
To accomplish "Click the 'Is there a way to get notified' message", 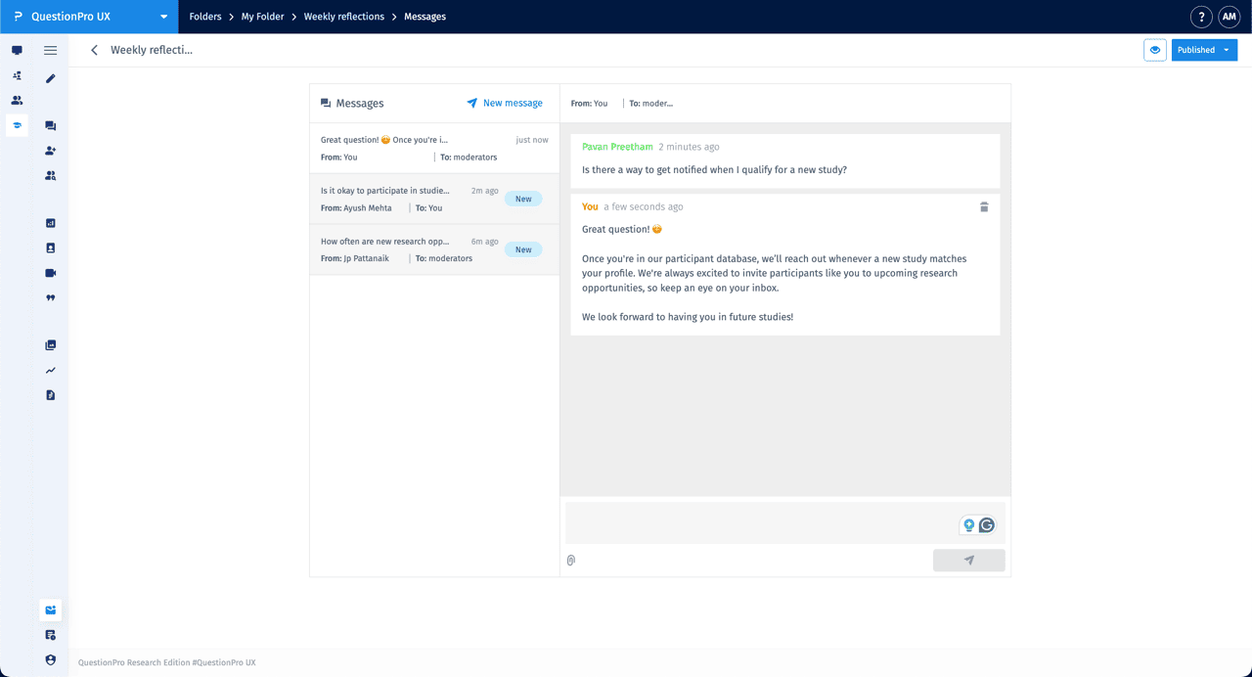I will tap(714, 169).
